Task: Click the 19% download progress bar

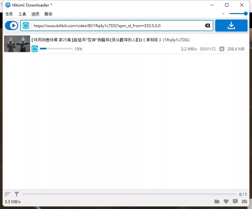Action: pos(56,49)
